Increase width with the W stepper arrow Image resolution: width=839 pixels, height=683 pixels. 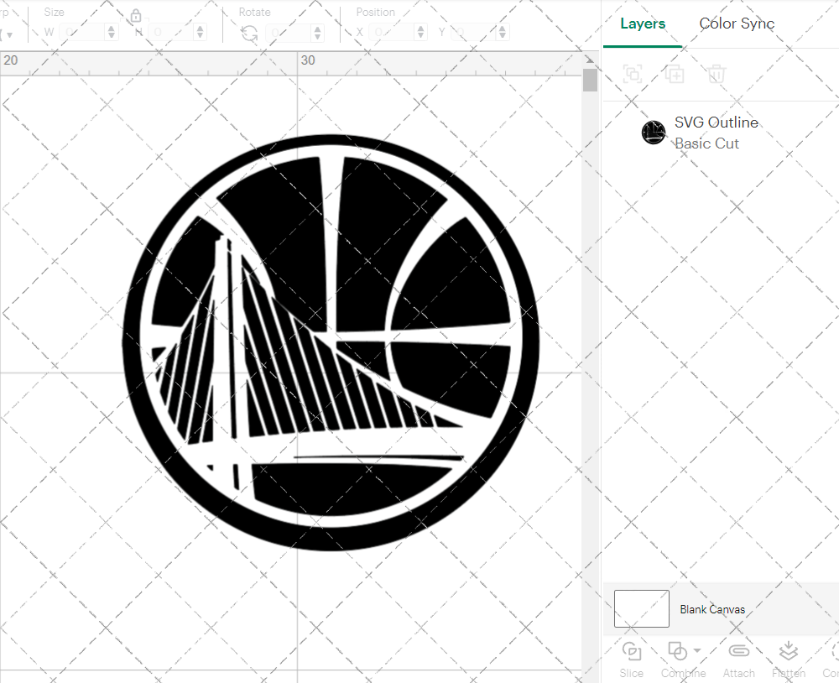pos(111,28)
